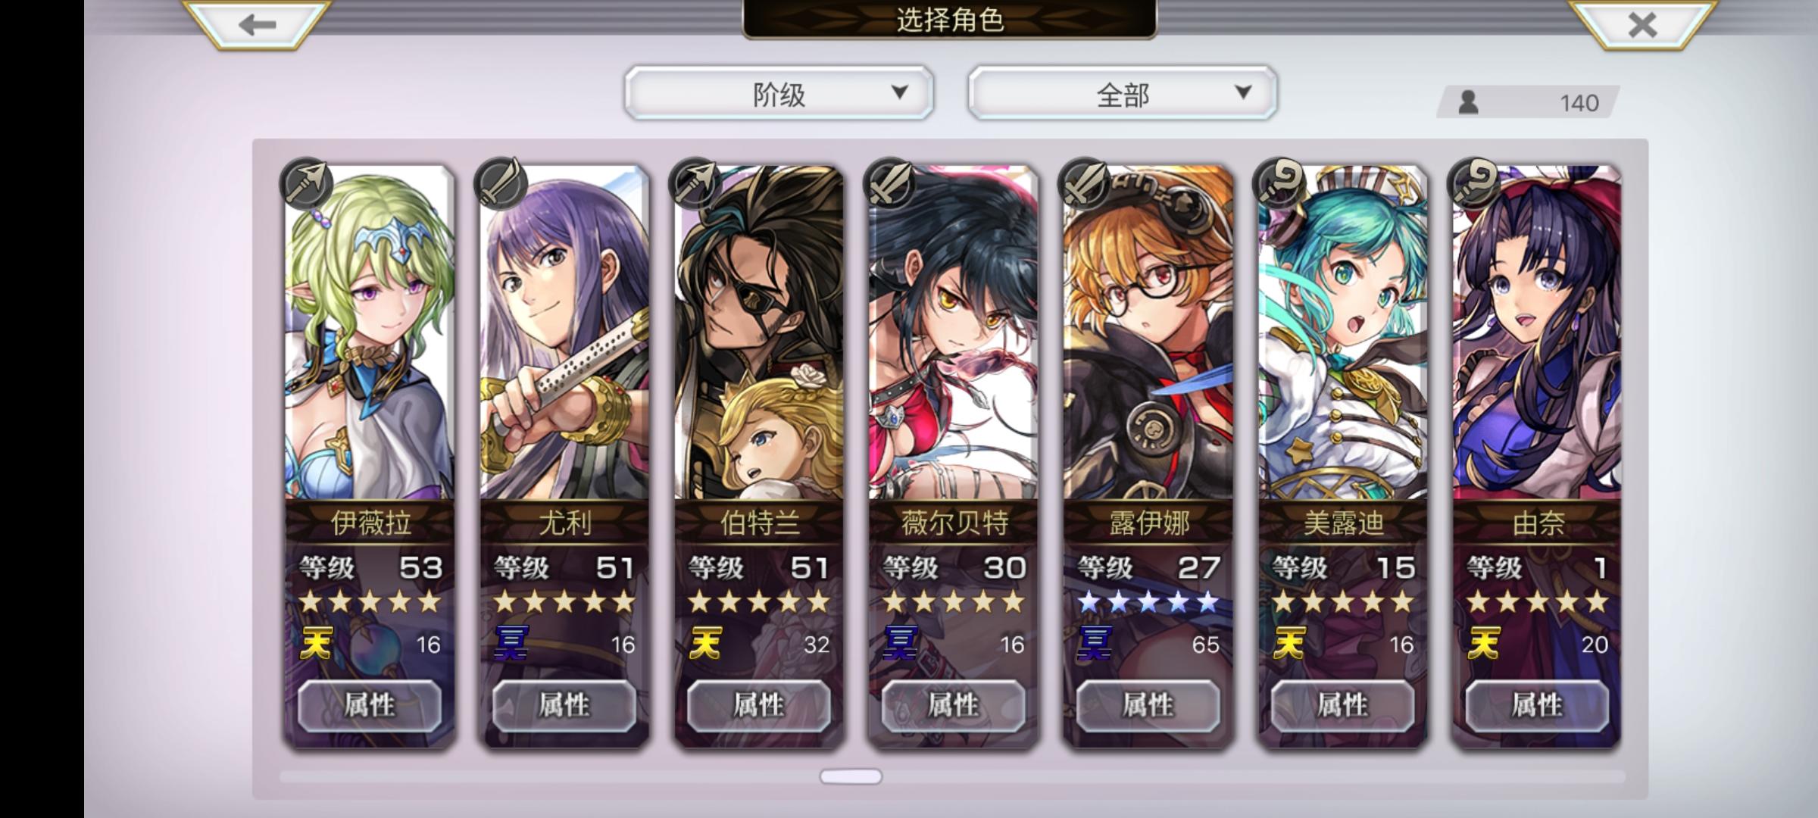Viewport: 1818px width, 818px height.
Task: Open the 阶级 sort dropdown
Action: (779, 93)
